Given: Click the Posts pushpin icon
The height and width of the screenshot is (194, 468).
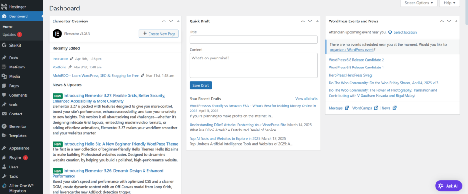Looking at the screenshot, I should [4, 58].
